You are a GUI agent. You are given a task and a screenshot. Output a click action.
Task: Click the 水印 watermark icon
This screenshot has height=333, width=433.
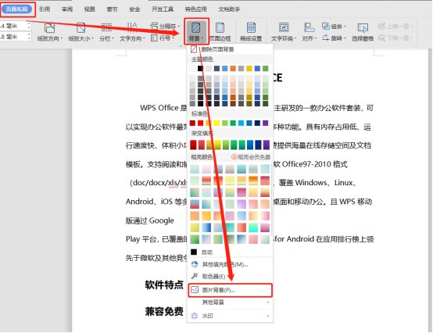tap(195, 316)
